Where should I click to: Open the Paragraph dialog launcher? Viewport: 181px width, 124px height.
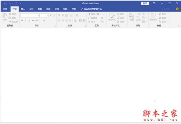pyautogui.click(x=85, y=26)
